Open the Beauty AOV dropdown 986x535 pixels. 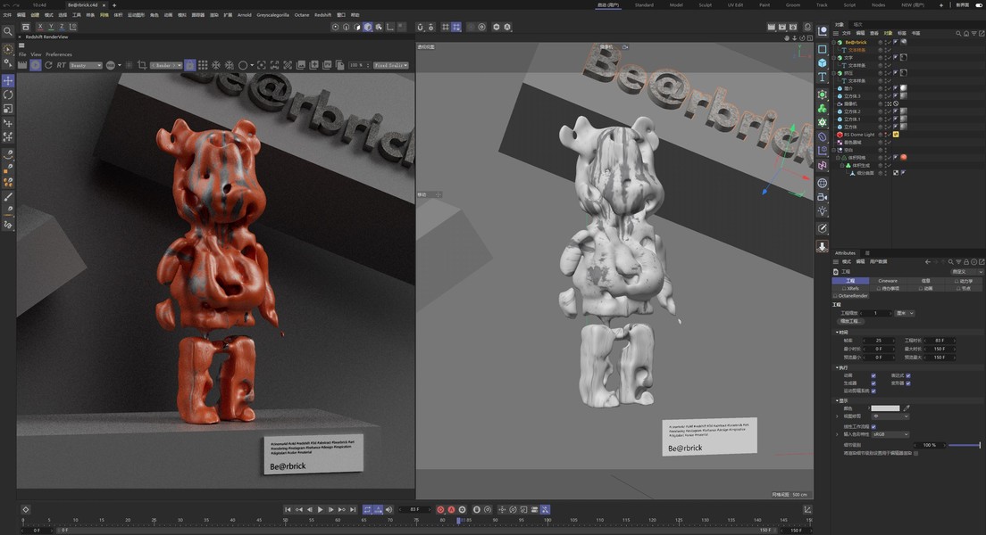coord(86,65)
